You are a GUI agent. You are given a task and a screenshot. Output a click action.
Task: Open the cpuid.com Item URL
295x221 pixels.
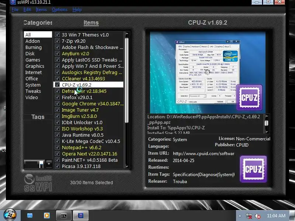[204, 154]
